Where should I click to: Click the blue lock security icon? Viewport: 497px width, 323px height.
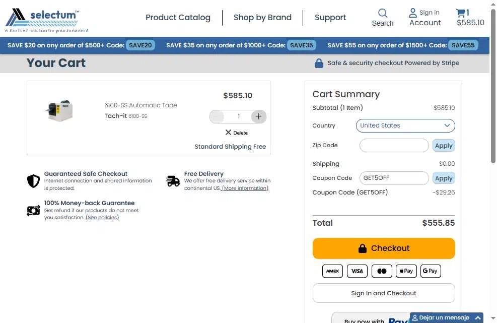[319, 63]
